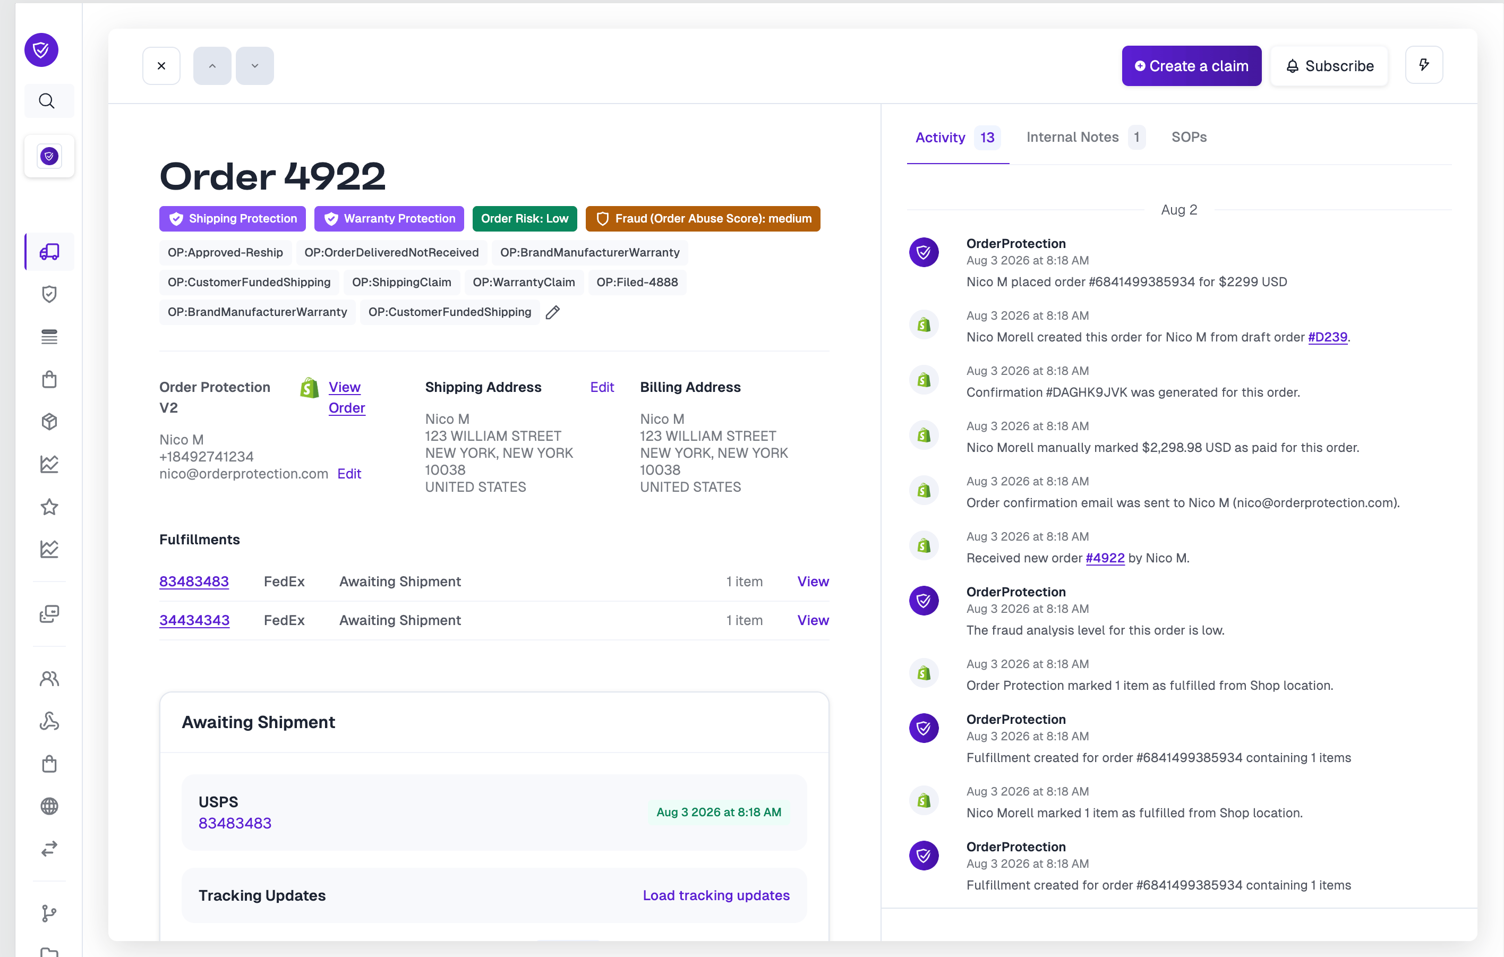Open the swap arrows icon in the sidebar
Image resolution: width=1504 pixels, height=957 pixels.
pos(49,848)
